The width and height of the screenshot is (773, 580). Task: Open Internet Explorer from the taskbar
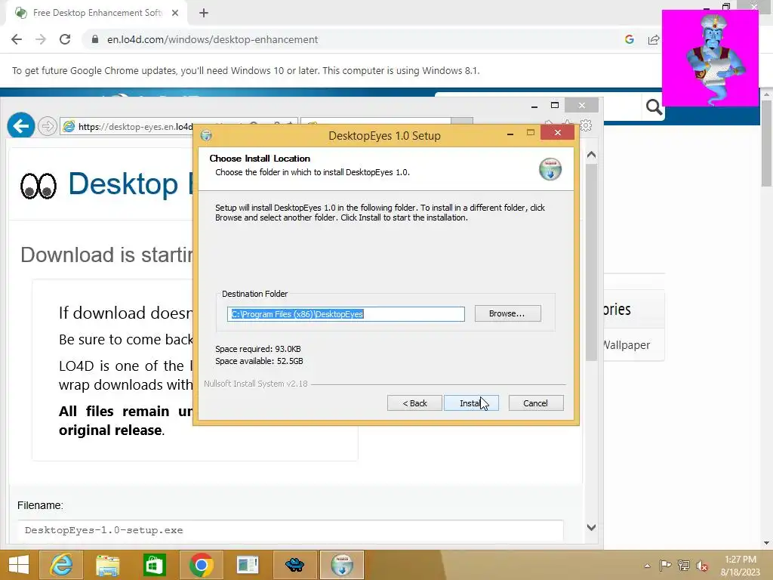pyautogui.click(x=61, y=565)
